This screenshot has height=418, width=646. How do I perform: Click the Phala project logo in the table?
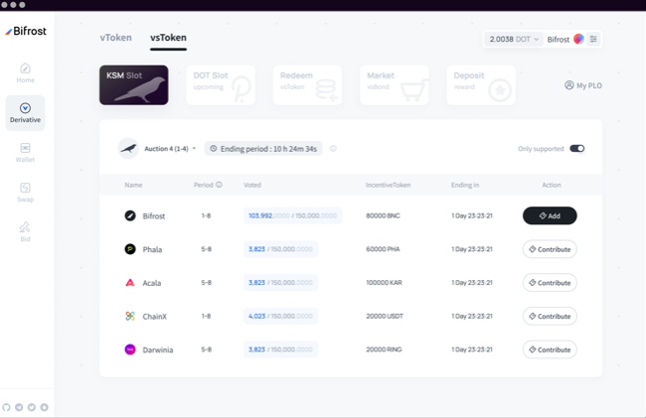[x=130, y=249]
